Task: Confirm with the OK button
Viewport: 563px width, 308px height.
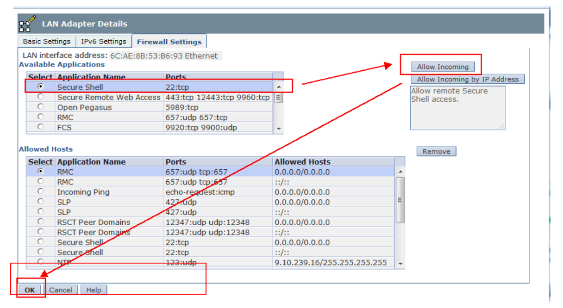Action: tap(30, 290)
